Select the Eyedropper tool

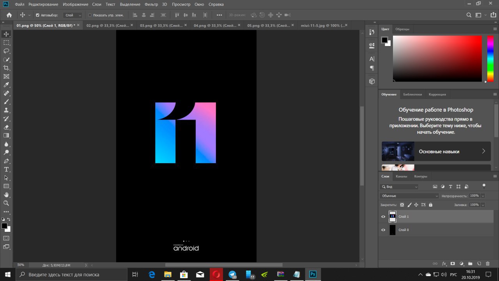[x=6, y=85]
